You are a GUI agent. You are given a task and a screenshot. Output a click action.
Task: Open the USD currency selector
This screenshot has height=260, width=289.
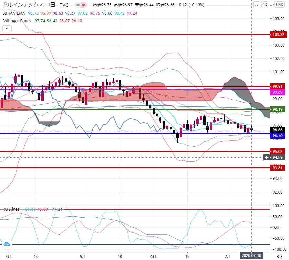tap(279, 5)
